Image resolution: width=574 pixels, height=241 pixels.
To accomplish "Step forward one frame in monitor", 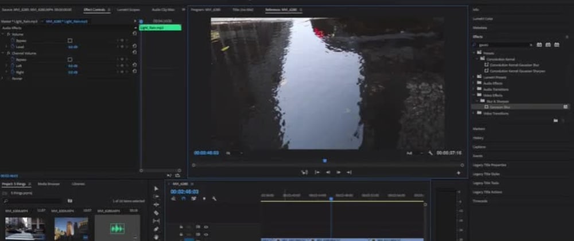I will [339, 172].
